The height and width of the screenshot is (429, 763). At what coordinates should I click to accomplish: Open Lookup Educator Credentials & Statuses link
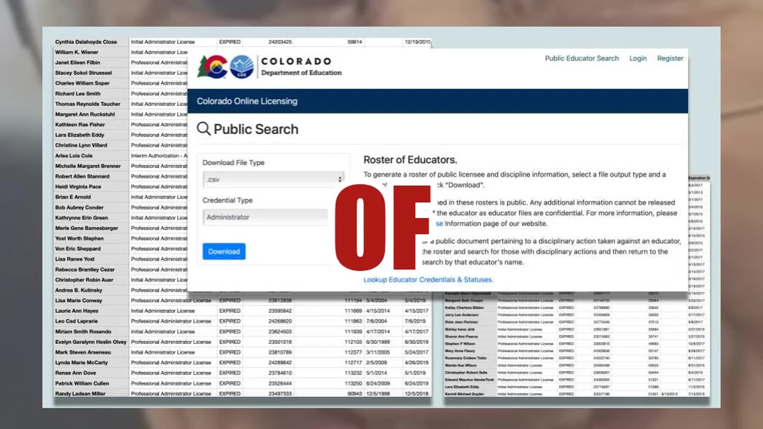coord(429,279)
